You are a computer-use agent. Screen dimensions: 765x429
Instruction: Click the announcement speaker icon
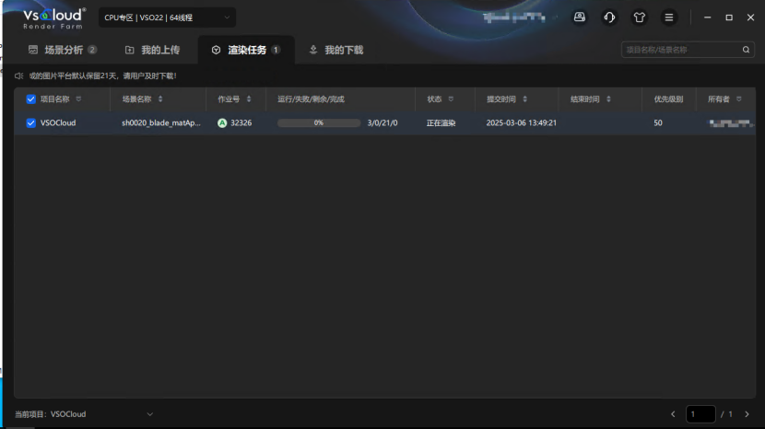pyautogui.click(x=19, y=75)
